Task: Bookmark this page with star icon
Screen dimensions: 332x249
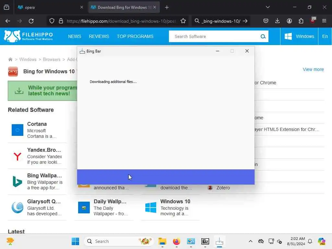Action: coord(183,21)
